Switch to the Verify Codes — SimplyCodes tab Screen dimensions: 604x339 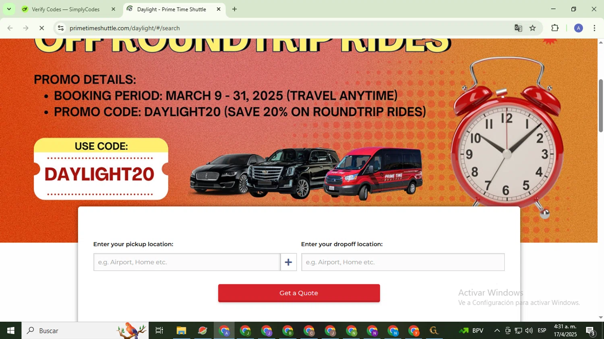(x=67, y=9)
